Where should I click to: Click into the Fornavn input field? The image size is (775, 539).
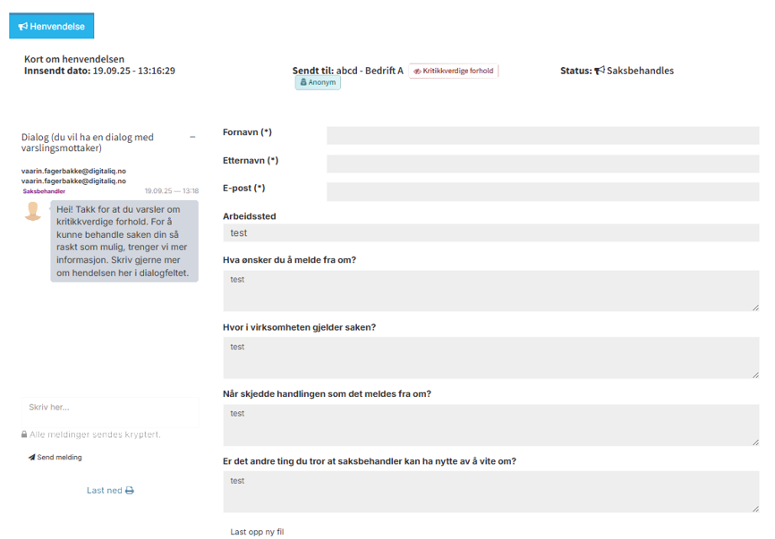542,136
